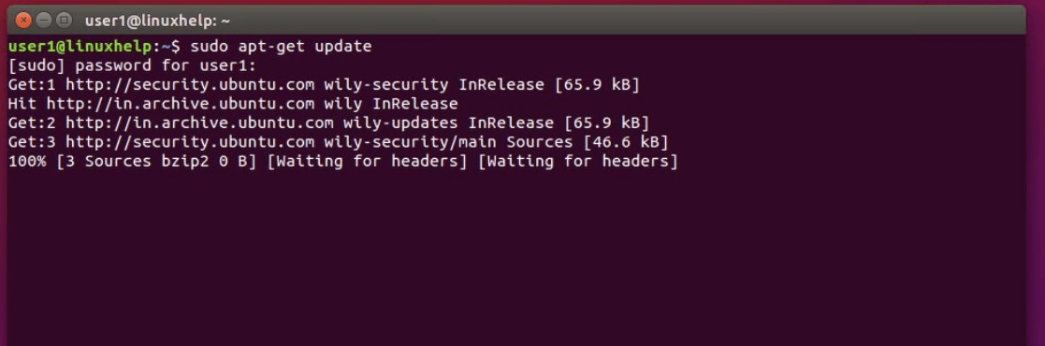The image size is (1045, 346).
Task: Open the in.archive.ubuntu.com URL on Hit line
Action: click(x=180, y=104)
